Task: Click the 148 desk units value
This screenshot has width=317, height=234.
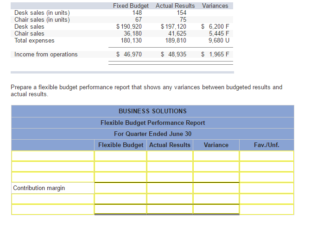Action: pyautogui.click(x=137, y=12)
